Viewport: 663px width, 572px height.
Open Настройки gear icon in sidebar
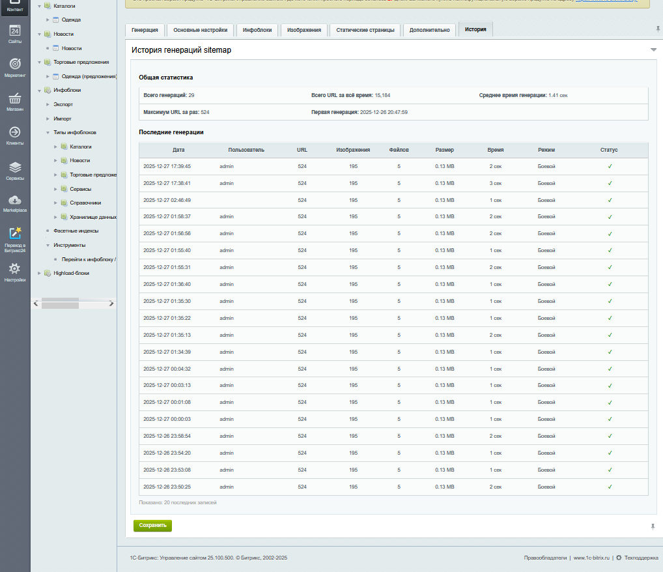click(15, 272)
